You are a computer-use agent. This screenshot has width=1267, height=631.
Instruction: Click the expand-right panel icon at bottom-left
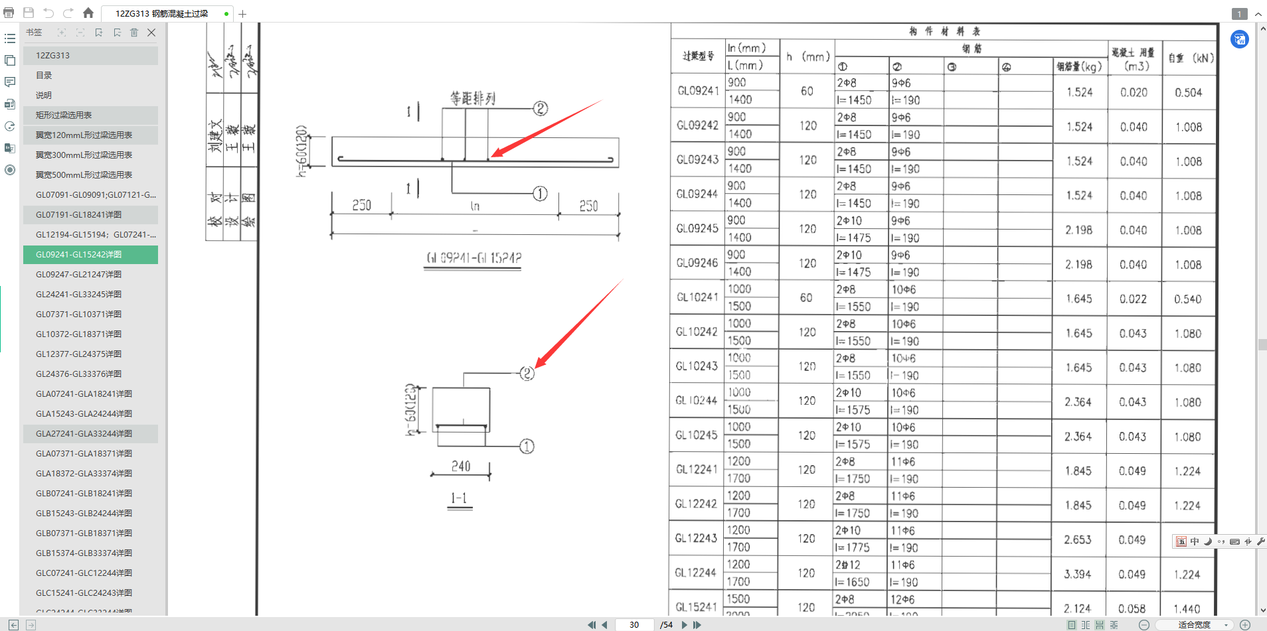[31, 624]
